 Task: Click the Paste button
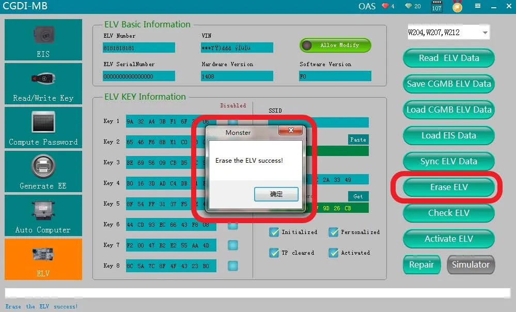click(x=358, y=139)
